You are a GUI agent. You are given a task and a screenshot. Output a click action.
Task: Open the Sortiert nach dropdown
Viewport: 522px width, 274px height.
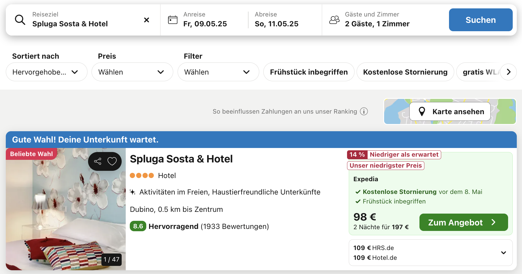pyautogui.click(x=46, y=72)
